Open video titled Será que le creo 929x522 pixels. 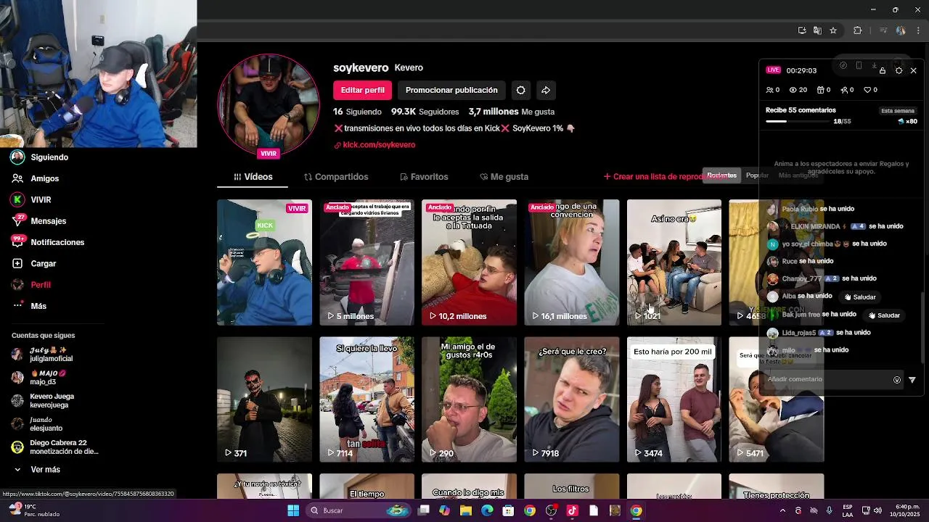(572, 399)
